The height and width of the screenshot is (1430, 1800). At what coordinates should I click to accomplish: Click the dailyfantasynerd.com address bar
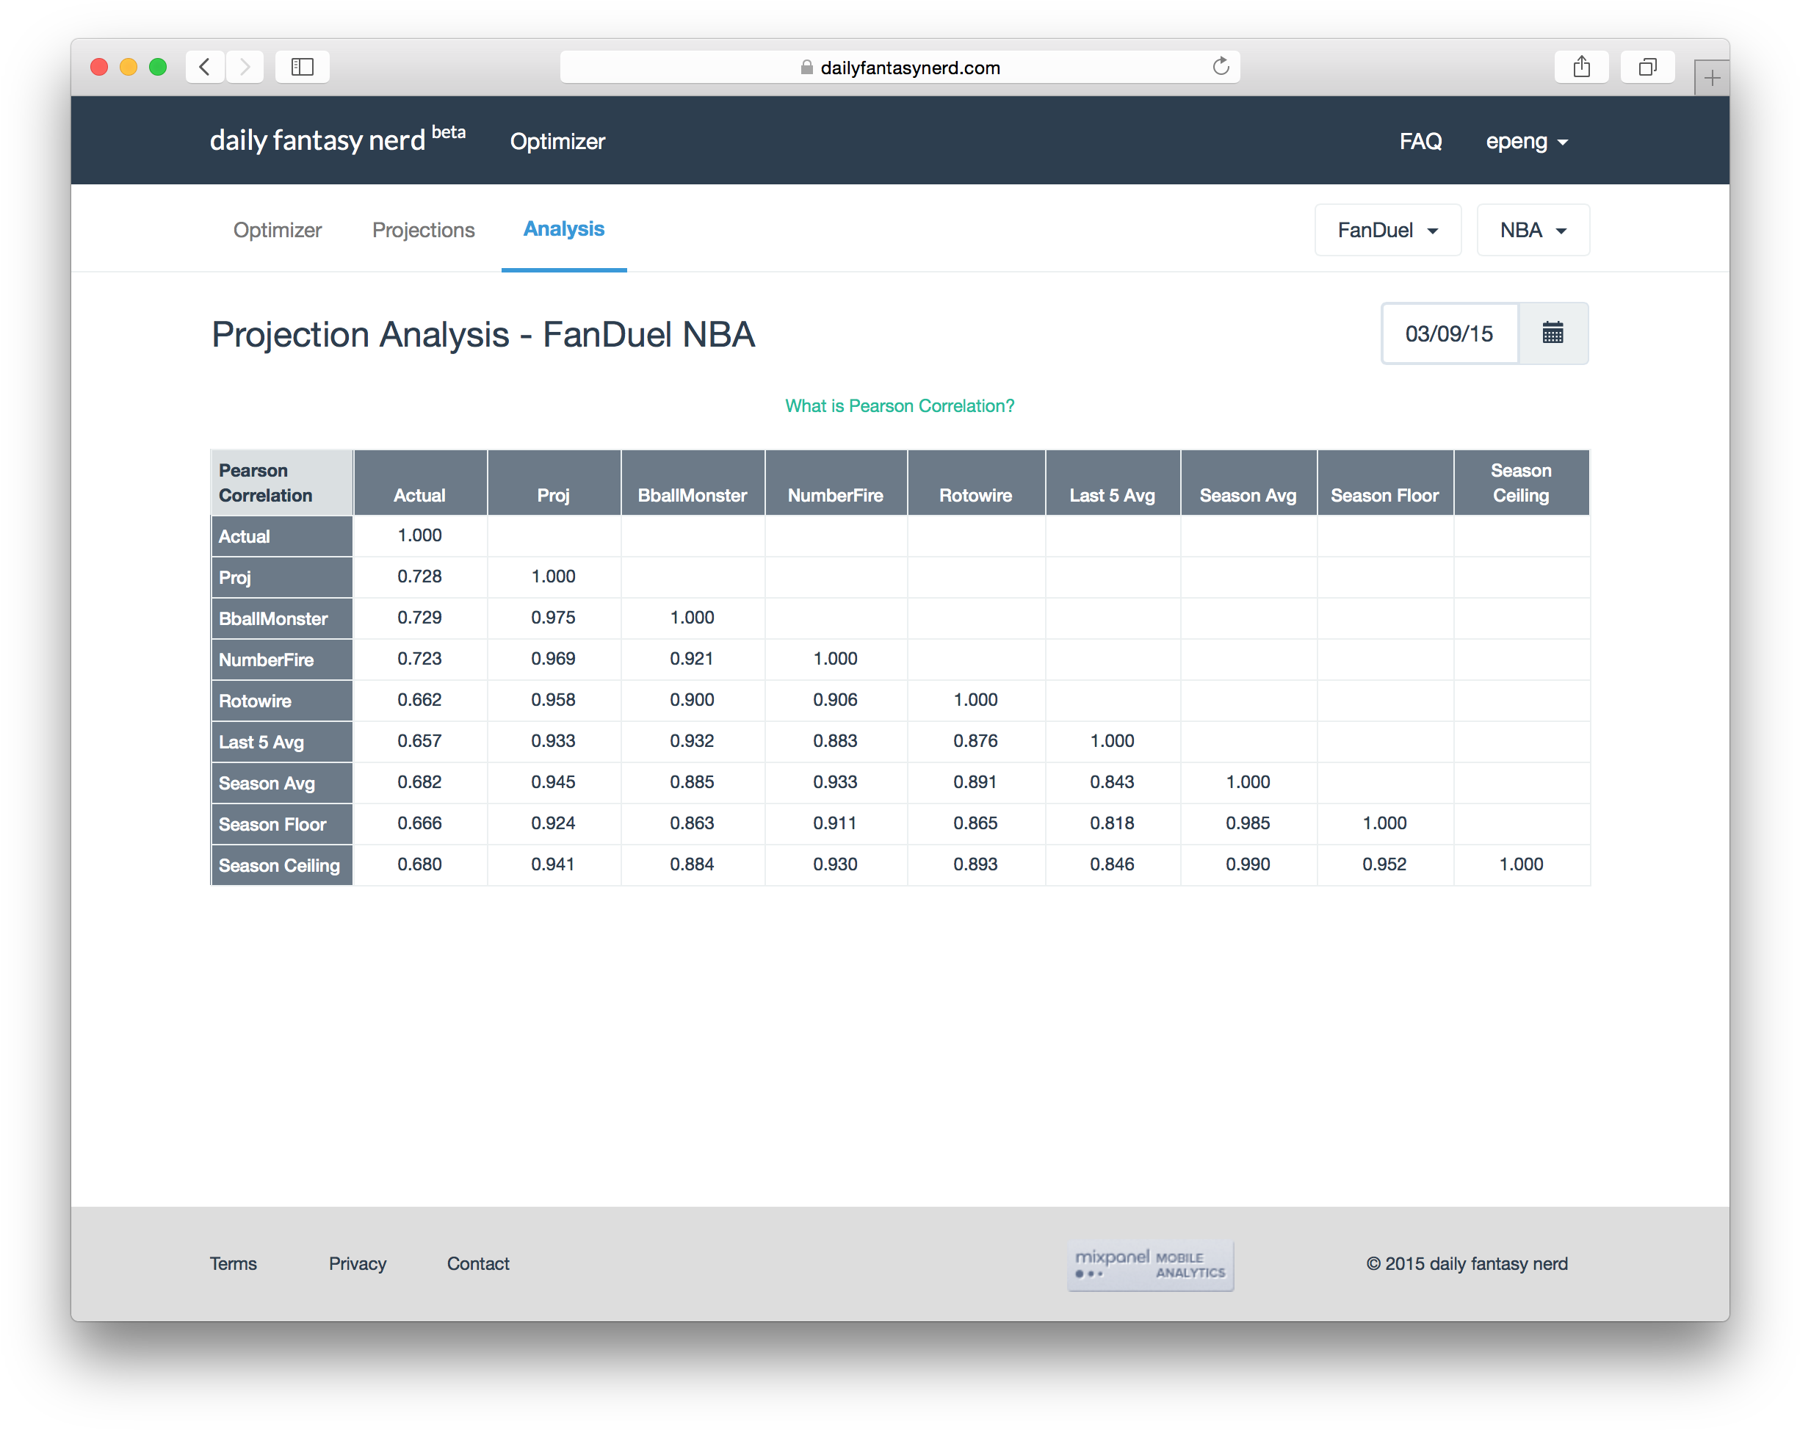[x=899, y=68]
